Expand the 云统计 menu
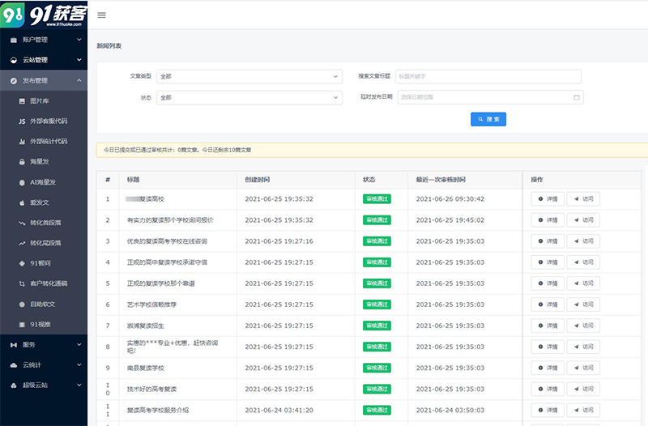This screenshot has height=426, width=648. [x=44, y=364]
